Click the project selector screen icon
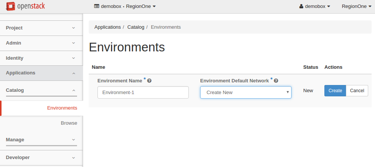 tap(97, 6)
